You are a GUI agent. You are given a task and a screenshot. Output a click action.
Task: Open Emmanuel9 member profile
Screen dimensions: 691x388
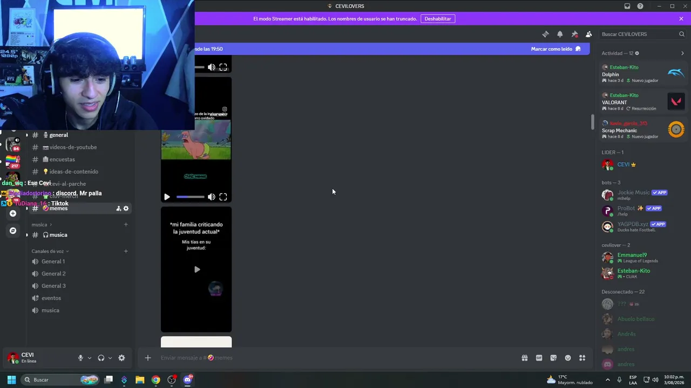(642, 258)
